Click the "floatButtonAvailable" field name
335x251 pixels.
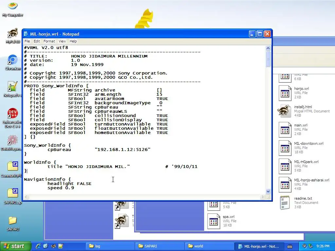click(x=124, y=128)
